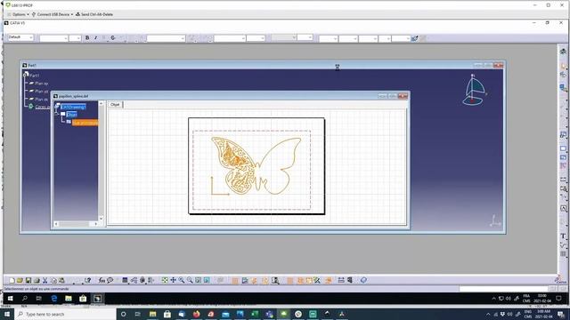Screen dimensions: 570x320
Task: Select the Pan arrows tool
Action: tap(173, 280)
